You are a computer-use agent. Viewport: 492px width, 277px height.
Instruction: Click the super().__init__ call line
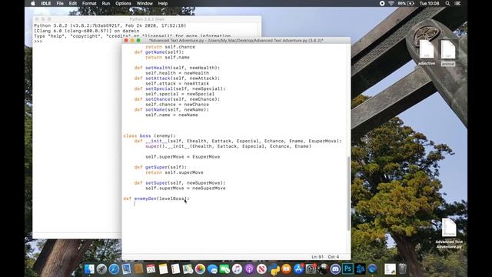pos(228,146)
